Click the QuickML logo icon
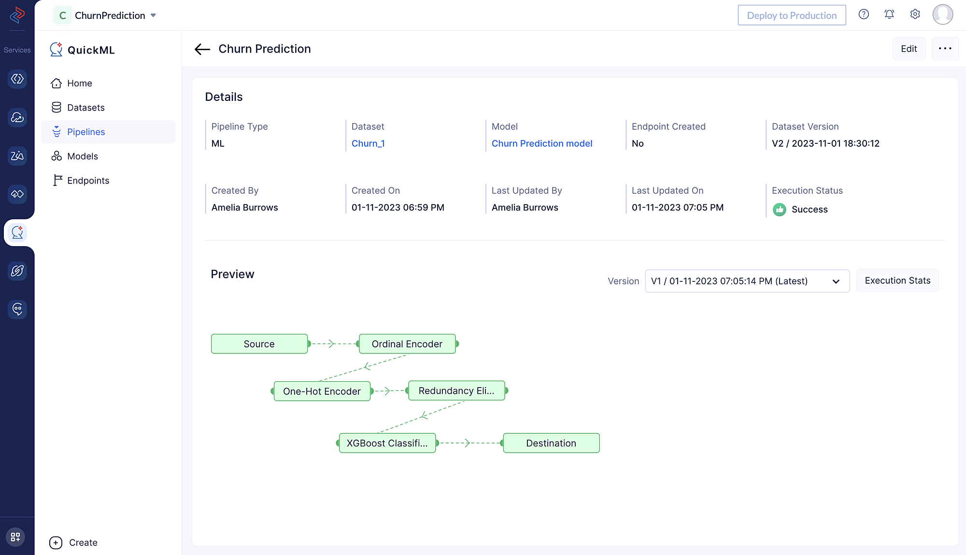This screenshot has height=555, width=966. pos(57,49)
